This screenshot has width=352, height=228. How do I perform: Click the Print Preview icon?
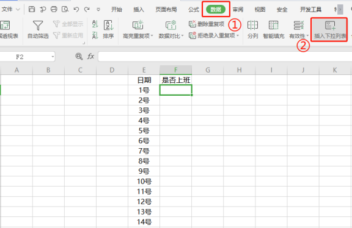click(65, 9)
